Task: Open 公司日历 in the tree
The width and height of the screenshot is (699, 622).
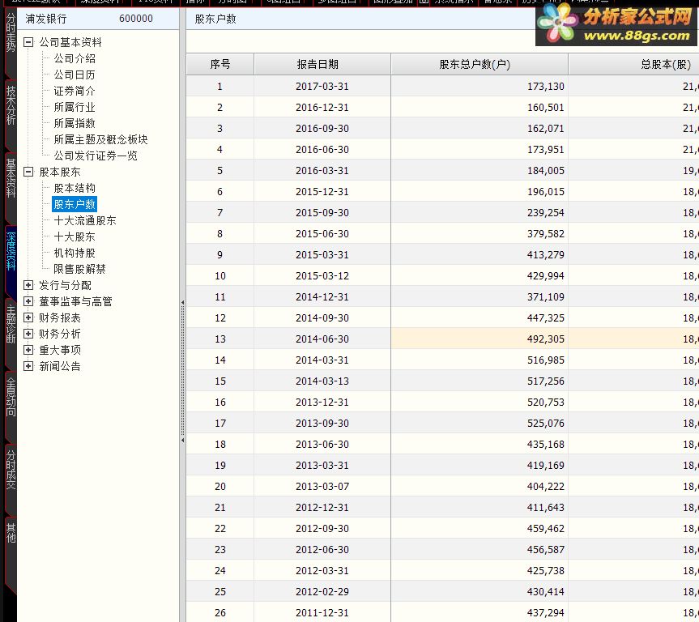Action: 75,75
